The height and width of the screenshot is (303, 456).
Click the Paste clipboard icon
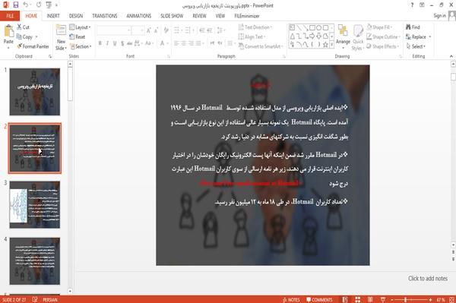coord(8,31)
